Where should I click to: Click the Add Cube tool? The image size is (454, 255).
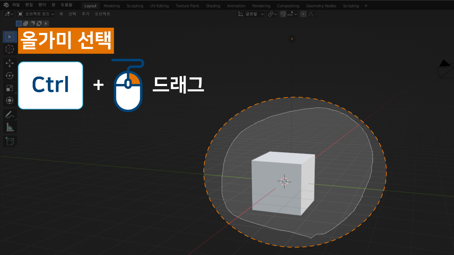[10, 141]
